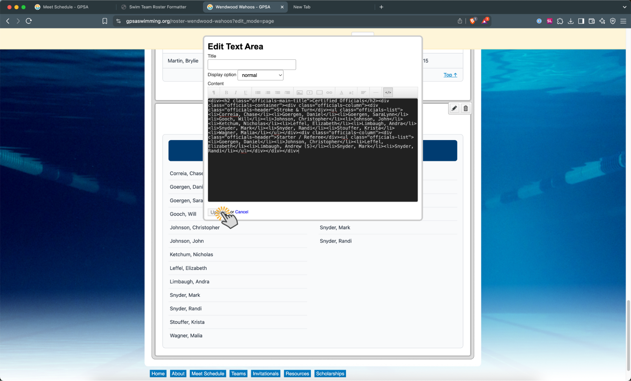
Task: Insert an image using the editor toolbar
Action: (300, 92)
